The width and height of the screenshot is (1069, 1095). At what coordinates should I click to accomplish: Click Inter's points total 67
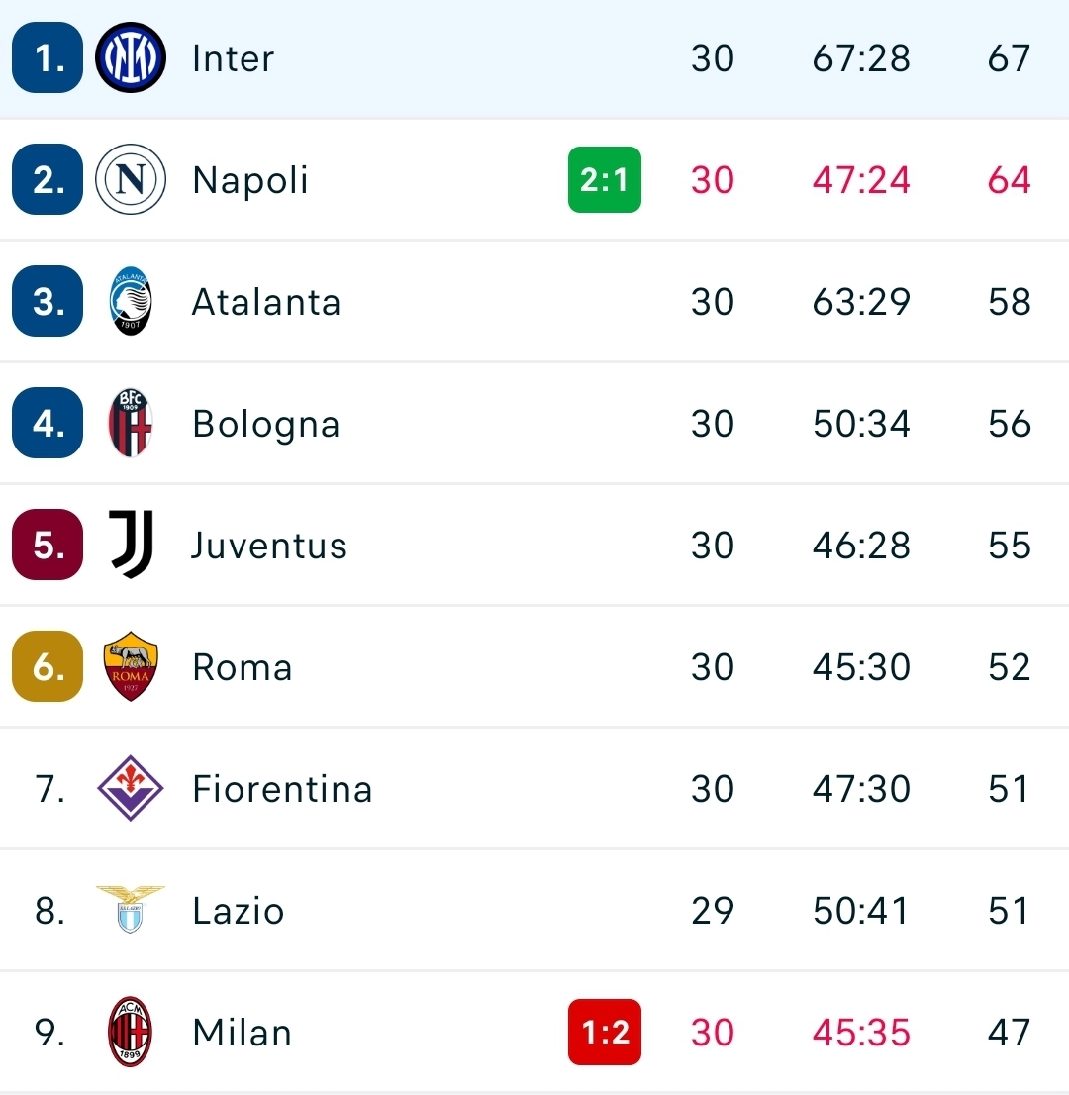1009,57
